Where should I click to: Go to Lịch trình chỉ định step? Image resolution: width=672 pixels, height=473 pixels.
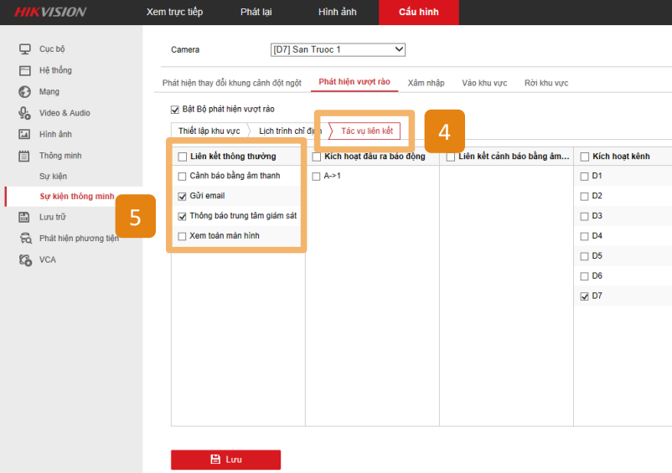pyautogui.click(x=287, y=131)
